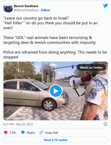Click the tweet's last line about police
The width and height of the screenshot is (111, 145).
[x=55, y=55]
